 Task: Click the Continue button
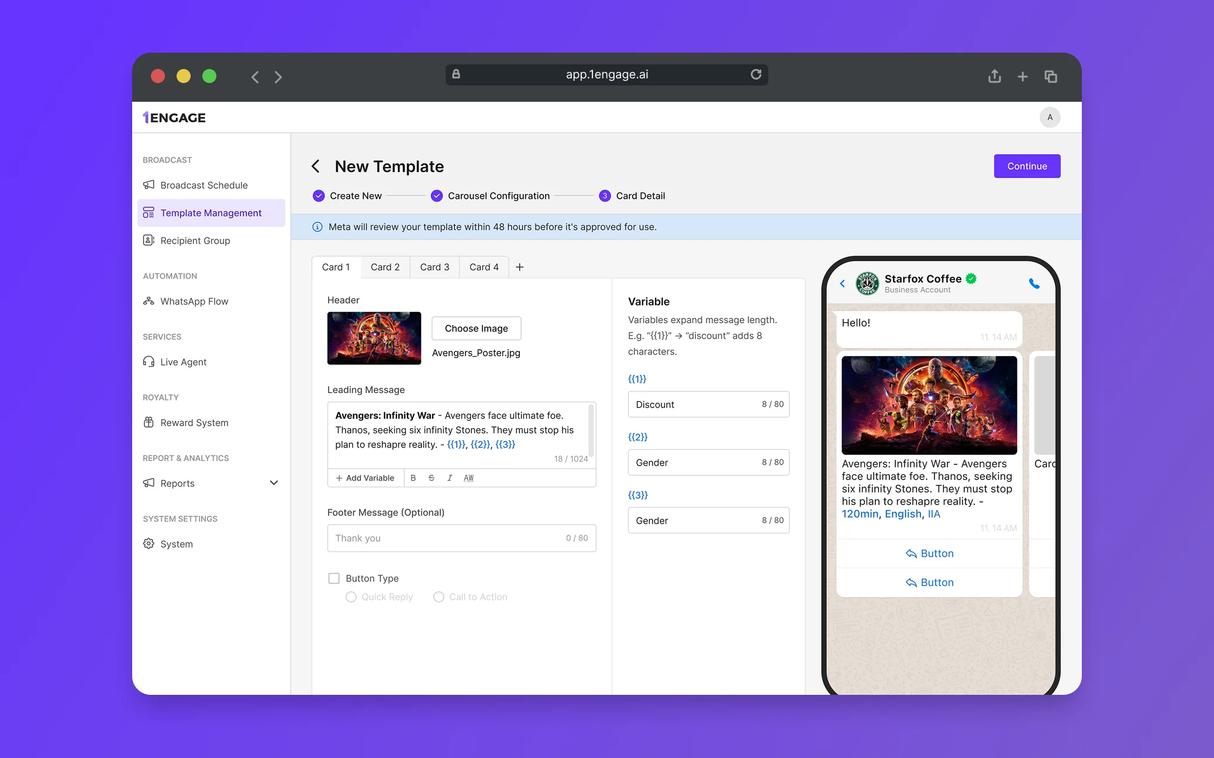1027,166
